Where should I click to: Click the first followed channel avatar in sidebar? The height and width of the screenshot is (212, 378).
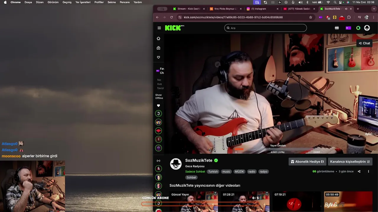coord(159,114)
